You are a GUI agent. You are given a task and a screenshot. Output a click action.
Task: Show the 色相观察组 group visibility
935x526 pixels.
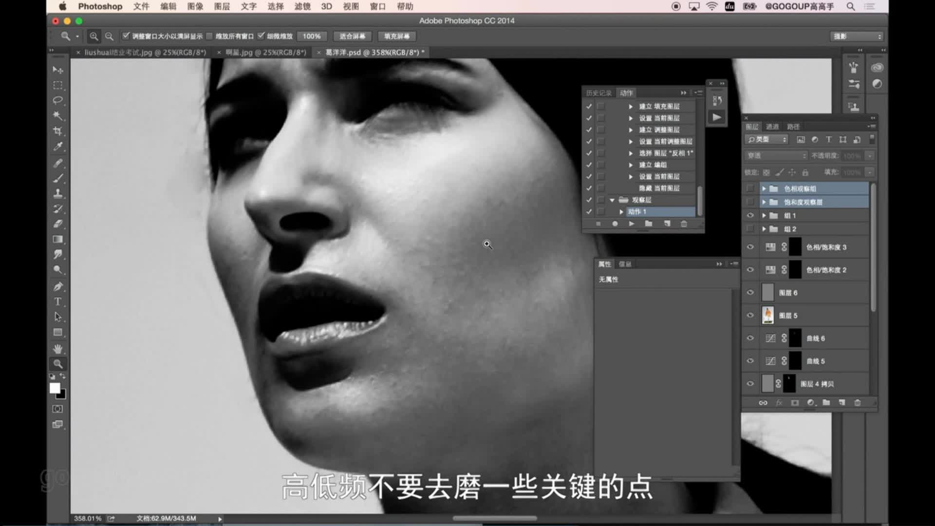click(750, 188)
